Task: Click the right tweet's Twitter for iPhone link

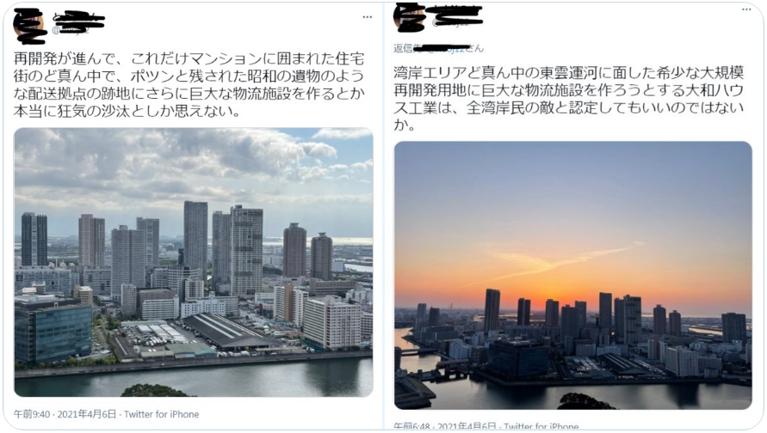Action: click(x=541, y=427)
